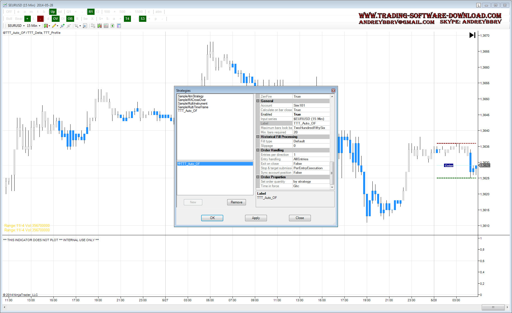Click the Indicators chart icon in toolbar
Viewport: 512px width, 313px height.
click(106, 26)
